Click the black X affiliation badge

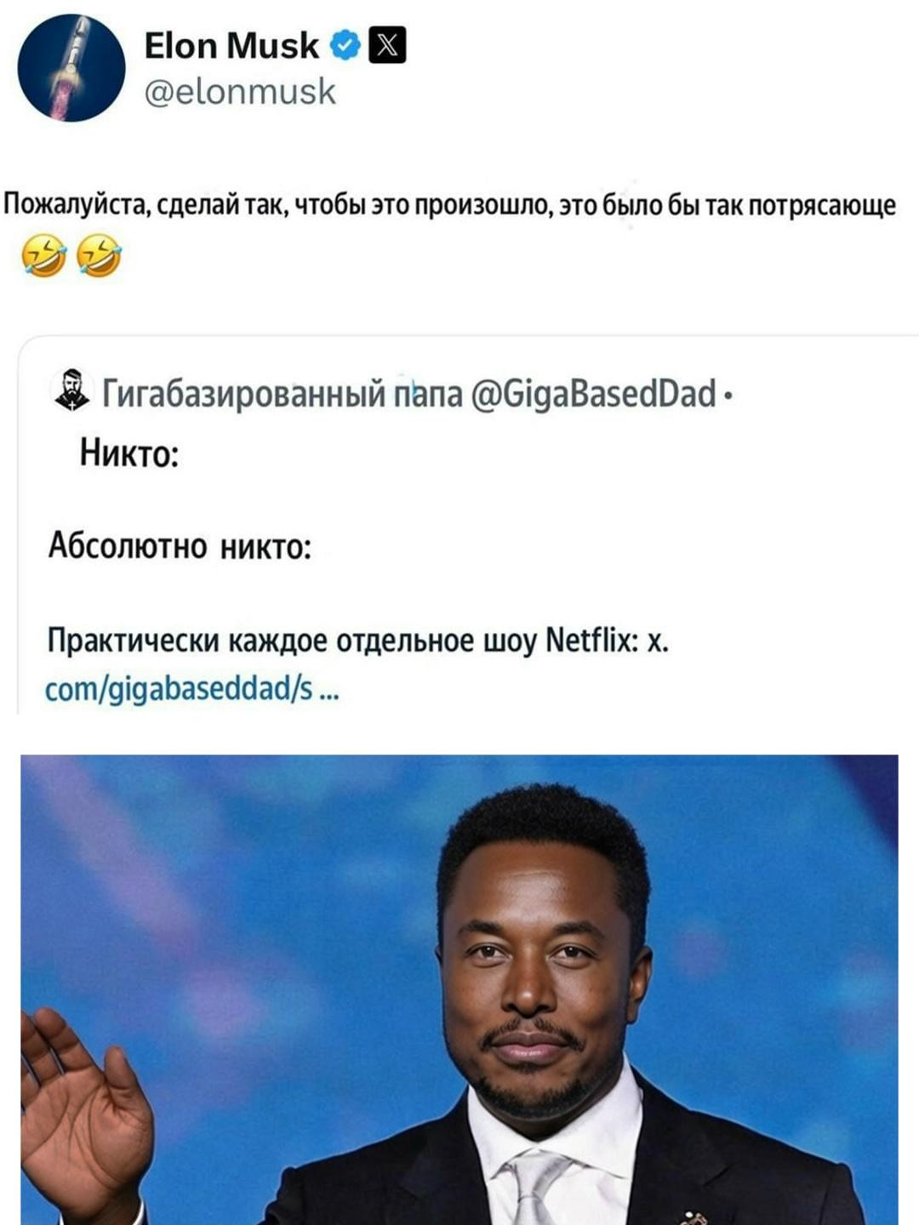click(387, 46)
